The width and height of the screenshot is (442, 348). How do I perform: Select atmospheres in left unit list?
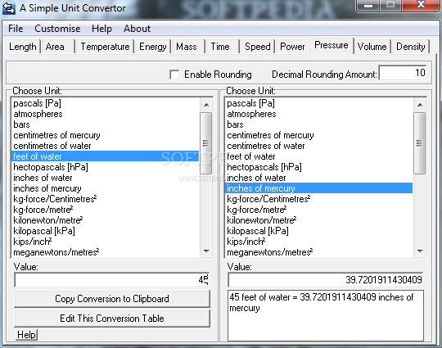click(x=106, y=114)
